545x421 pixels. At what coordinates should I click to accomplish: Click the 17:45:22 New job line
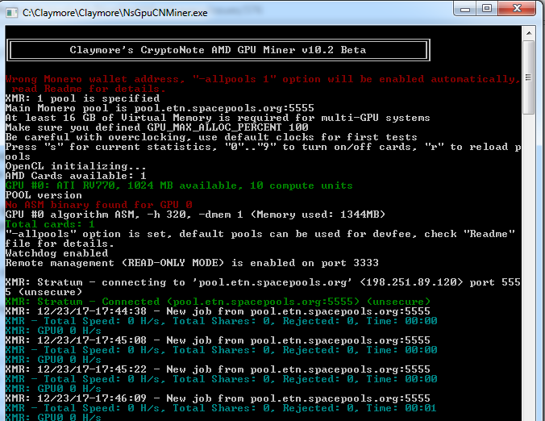(x=218, y=369)
